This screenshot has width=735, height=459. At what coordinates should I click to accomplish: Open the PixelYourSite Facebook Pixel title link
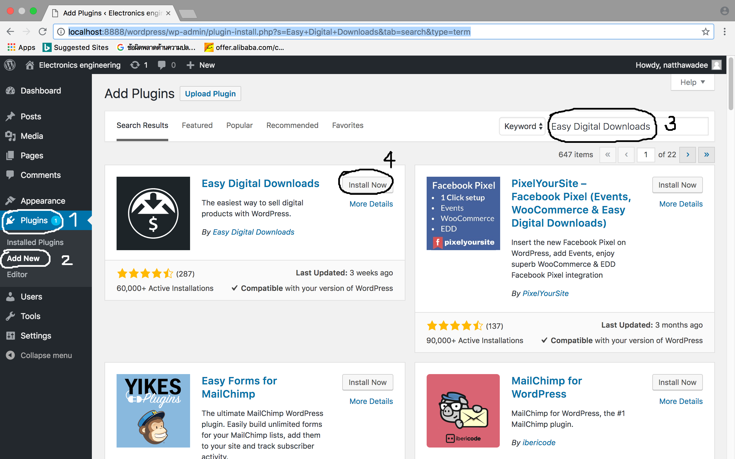click(x=571, y=203)
